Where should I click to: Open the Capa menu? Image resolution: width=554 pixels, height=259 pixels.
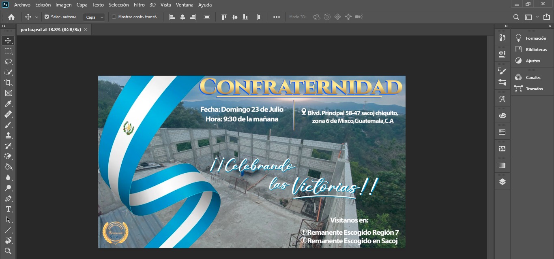[82, 5]
